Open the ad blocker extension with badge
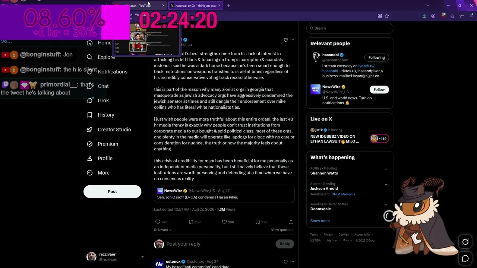Image resolution: width=477 pixels, height=268 pixels. (443, 16)
